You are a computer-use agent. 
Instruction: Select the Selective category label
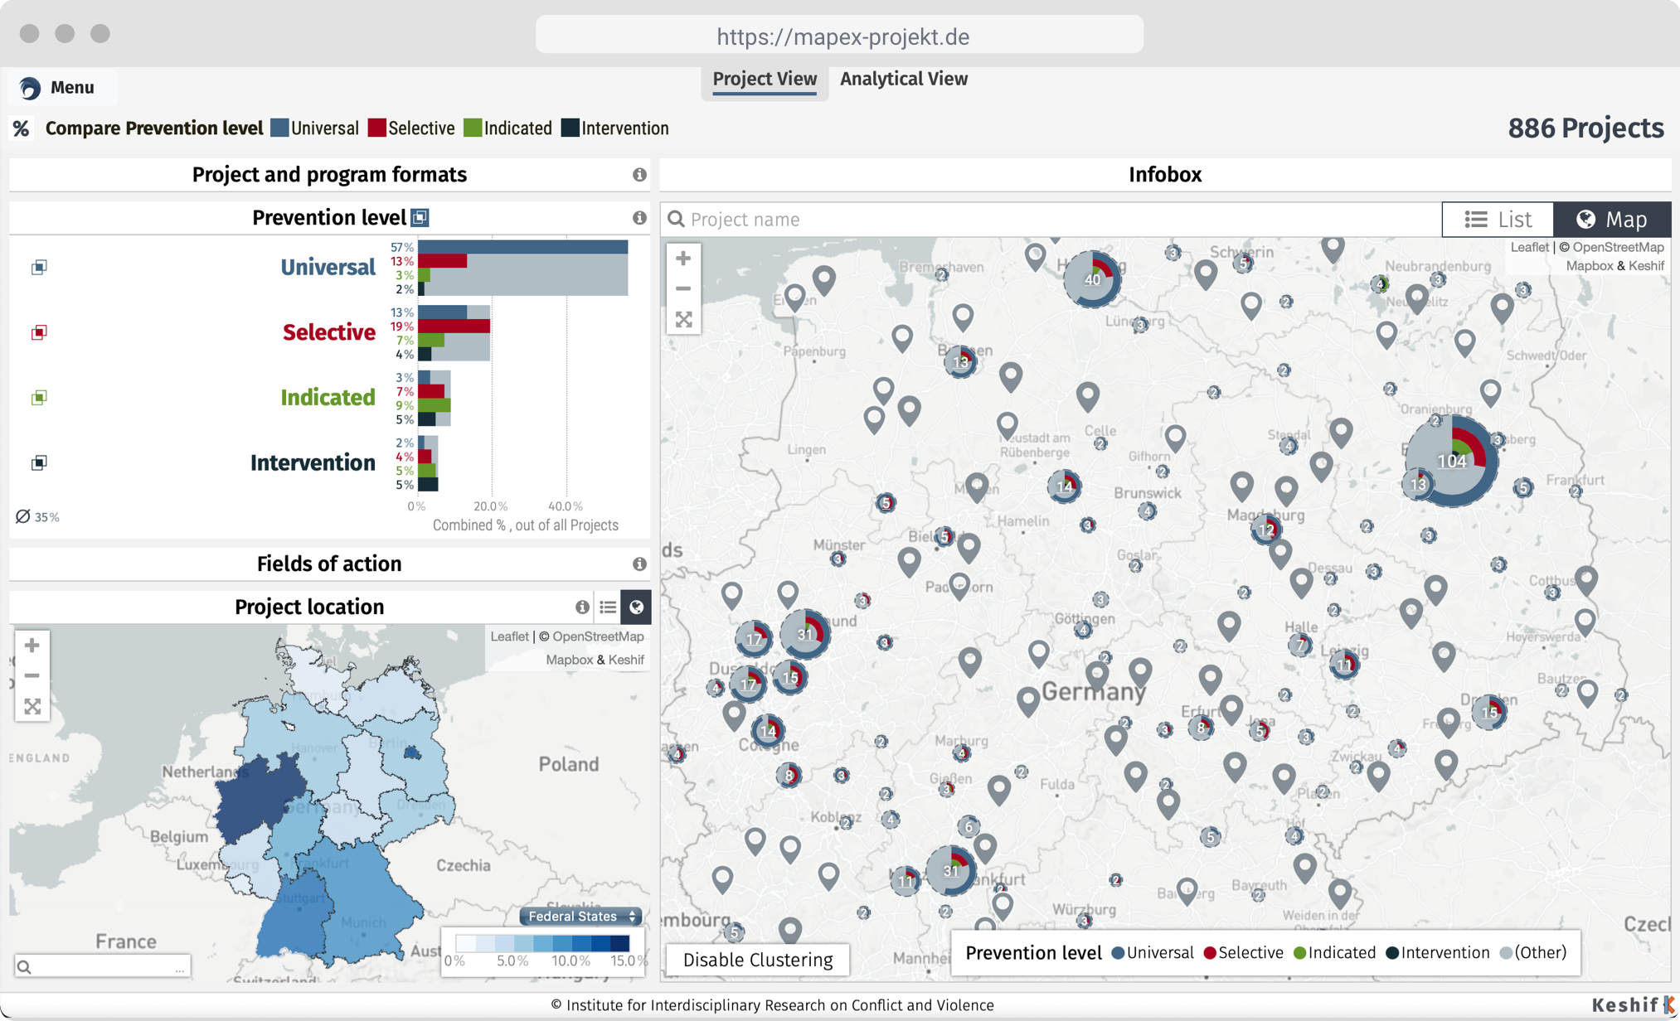point(329,332)
